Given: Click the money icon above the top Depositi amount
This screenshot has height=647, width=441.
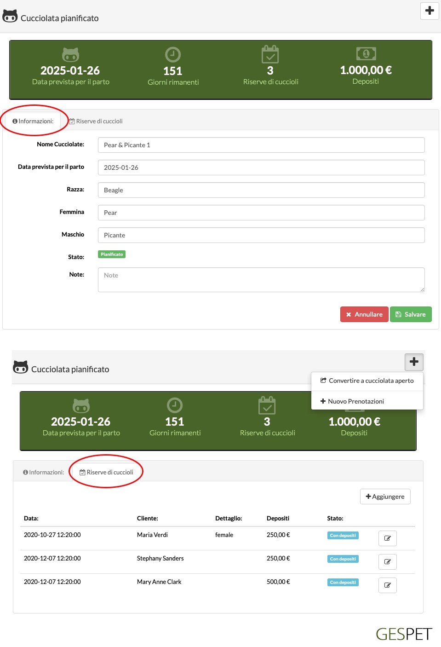Looking at the screenshot, I should coord(366,54).
